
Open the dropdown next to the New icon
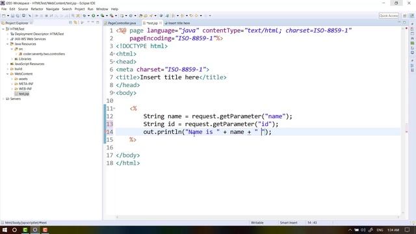coord(8,16)
